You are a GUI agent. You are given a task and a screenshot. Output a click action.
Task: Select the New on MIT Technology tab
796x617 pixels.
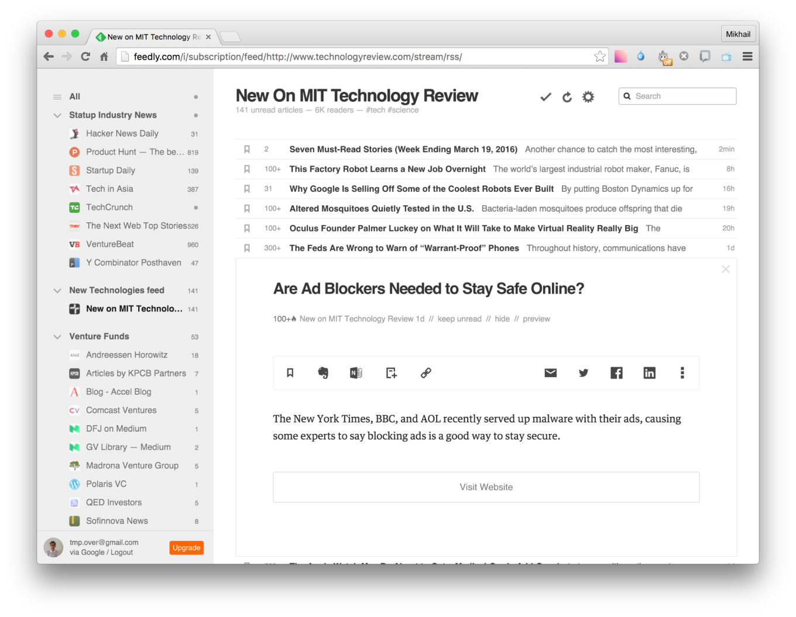click(152, 37)
